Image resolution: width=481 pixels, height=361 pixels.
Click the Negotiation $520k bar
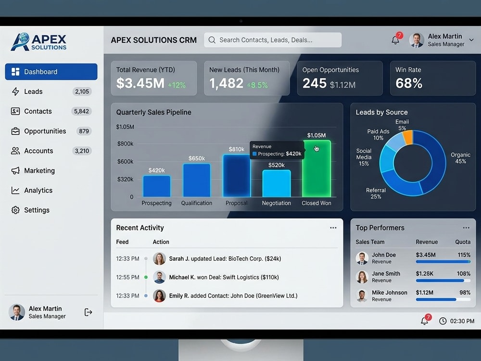(x=277, y=183)
